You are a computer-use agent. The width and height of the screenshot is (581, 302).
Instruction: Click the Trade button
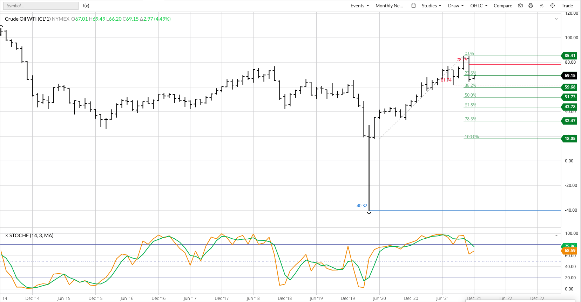567,6
